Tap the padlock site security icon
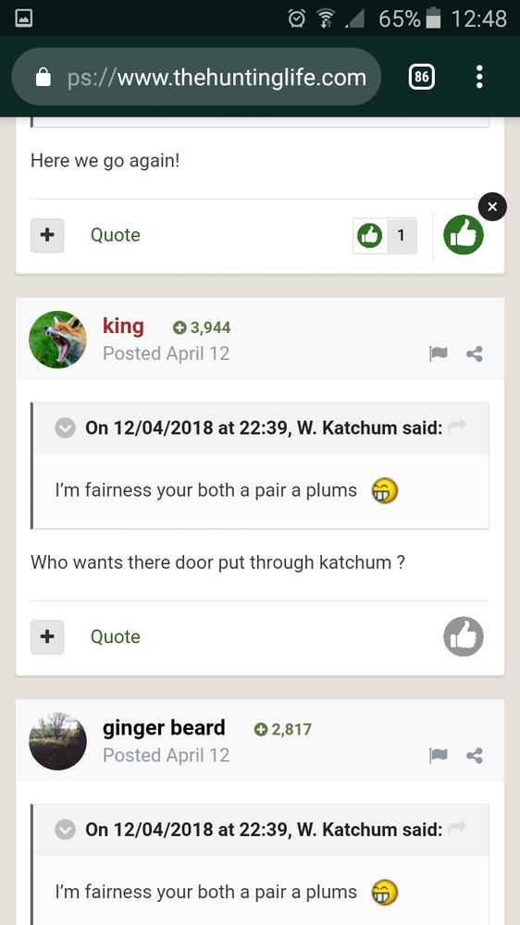520x925 pixels. click(43, 77)
